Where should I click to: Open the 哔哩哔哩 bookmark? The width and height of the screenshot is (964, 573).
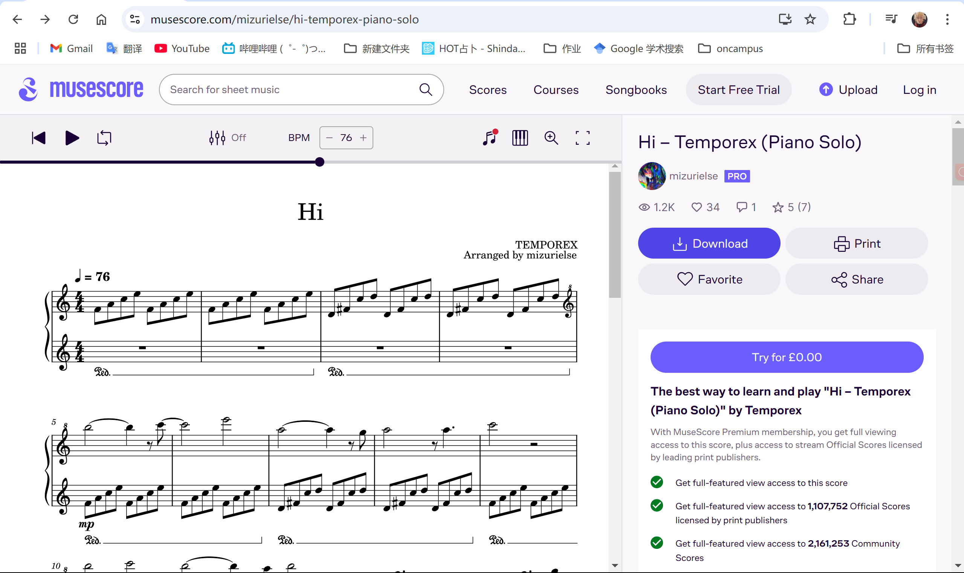[x=274, y=48]
